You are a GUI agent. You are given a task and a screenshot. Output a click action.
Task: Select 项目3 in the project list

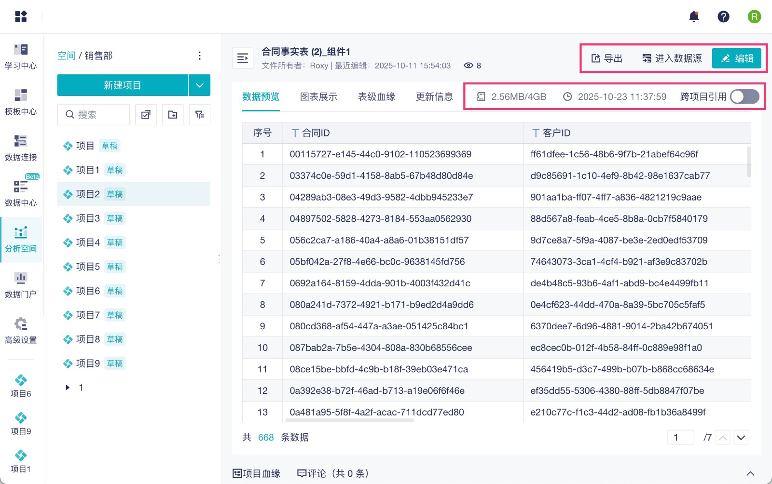(x=134, y=218)
